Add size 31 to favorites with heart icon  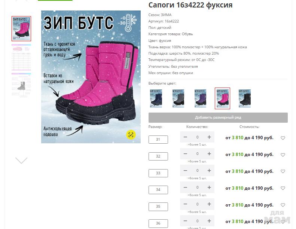[x=283, y=138]
